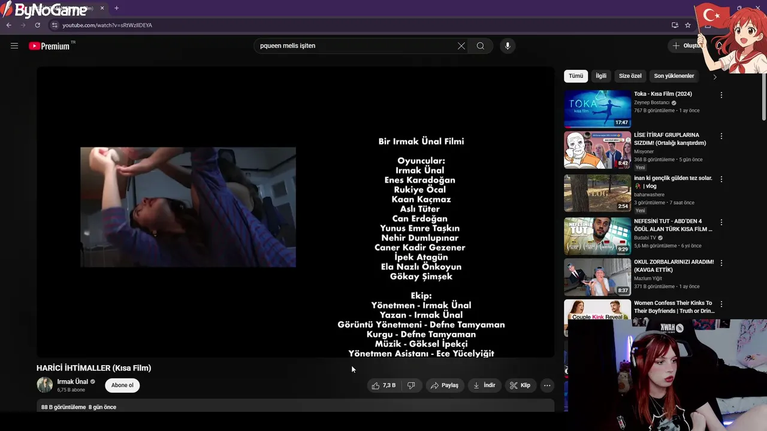767x431 pixels.
Task: Select the Tümü filter chip
Action: 576,76
